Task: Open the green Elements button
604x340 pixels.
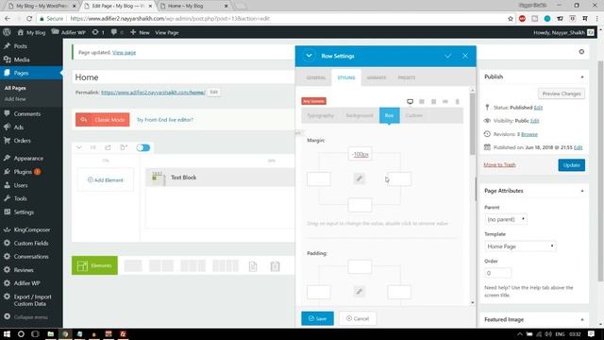Action: pos(94,265)
